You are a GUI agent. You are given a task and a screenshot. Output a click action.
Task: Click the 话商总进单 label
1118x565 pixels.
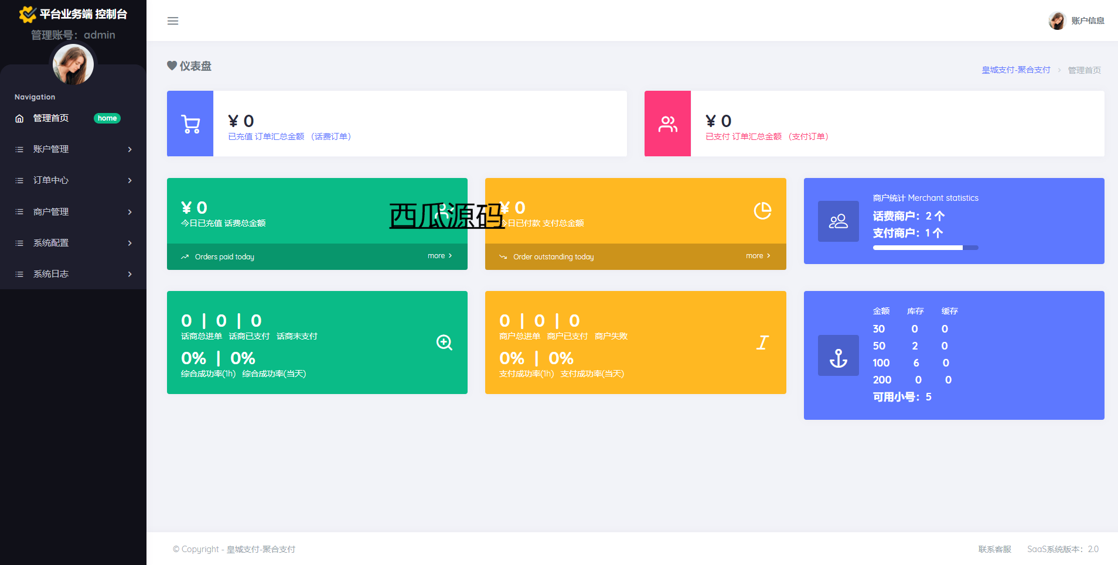pos(202,336)
